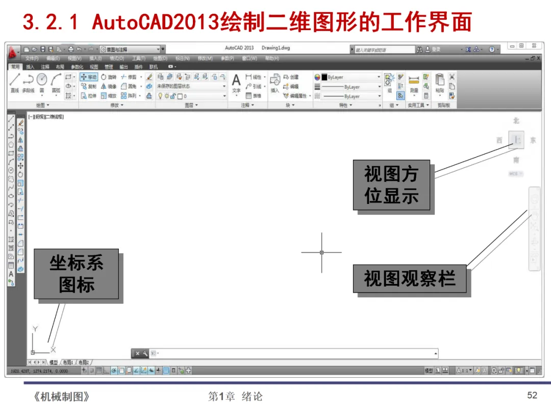Screen dimensions: 551x413
Task: Click the 插入 (Insert block) tool
Action: tap(275, 83)
